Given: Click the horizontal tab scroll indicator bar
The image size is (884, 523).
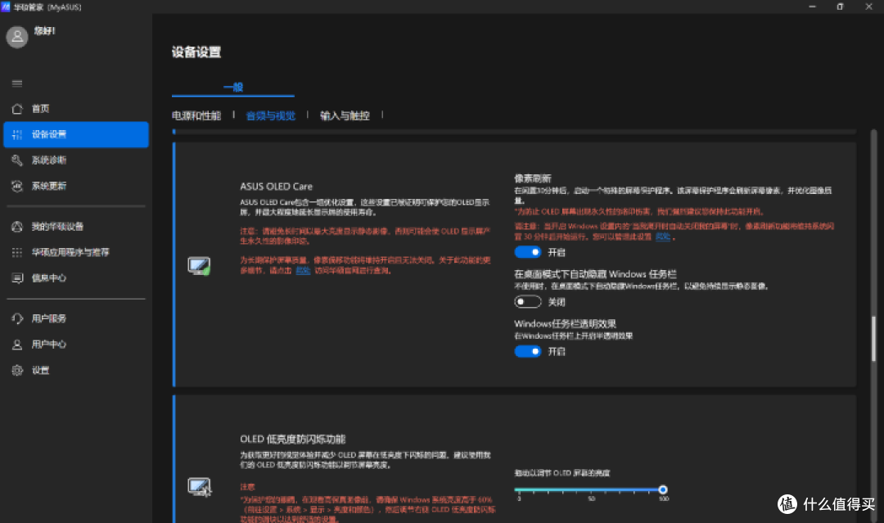Looking at the screenshot, I should pos(513,132).
